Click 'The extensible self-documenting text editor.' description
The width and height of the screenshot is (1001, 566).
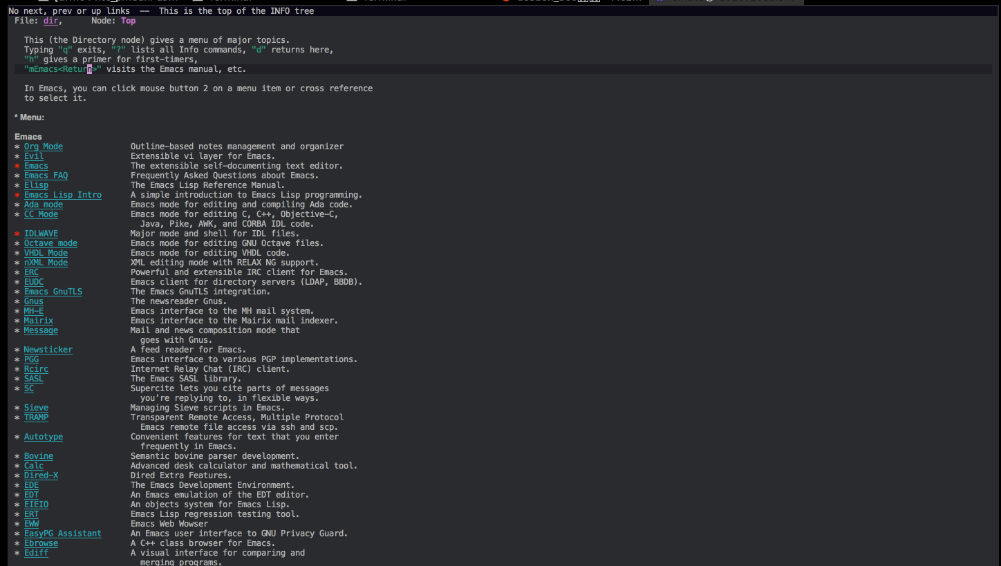237,166
